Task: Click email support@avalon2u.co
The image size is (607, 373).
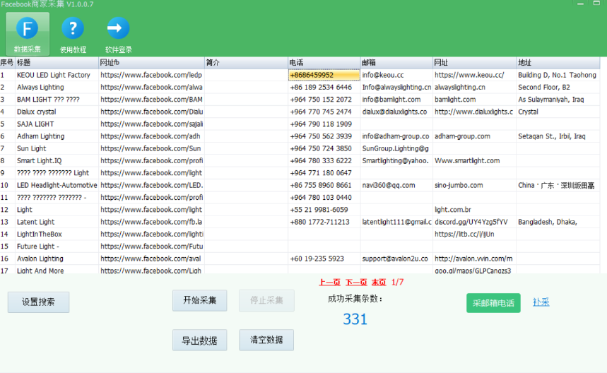Action: tap(395, 259)
